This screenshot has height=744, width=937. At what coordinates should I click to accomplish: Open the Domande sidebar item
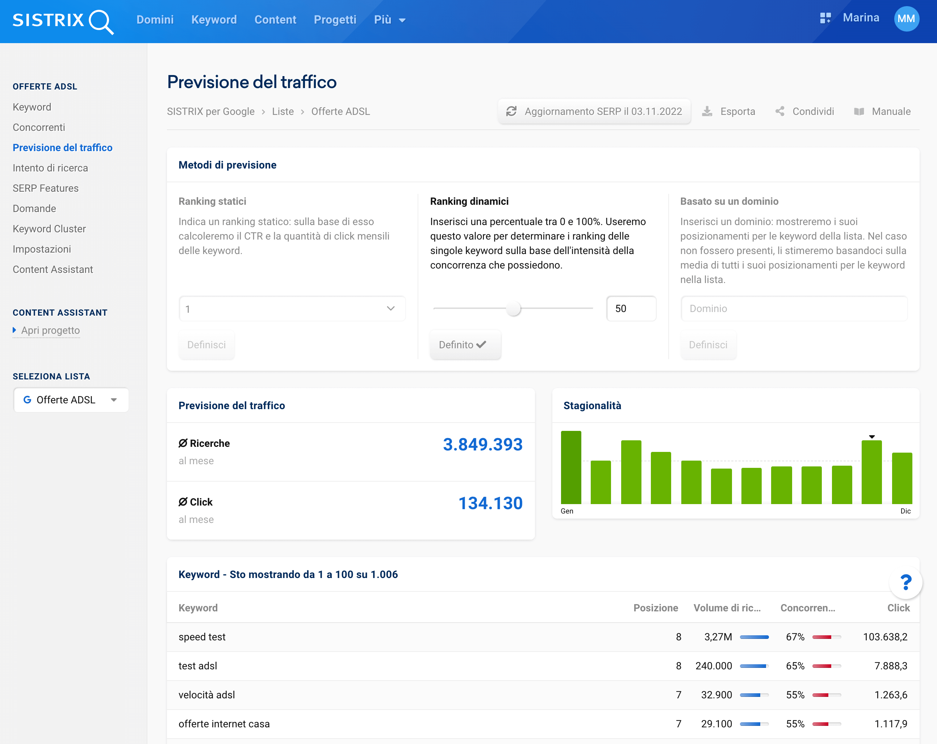(x=34, y=208)
